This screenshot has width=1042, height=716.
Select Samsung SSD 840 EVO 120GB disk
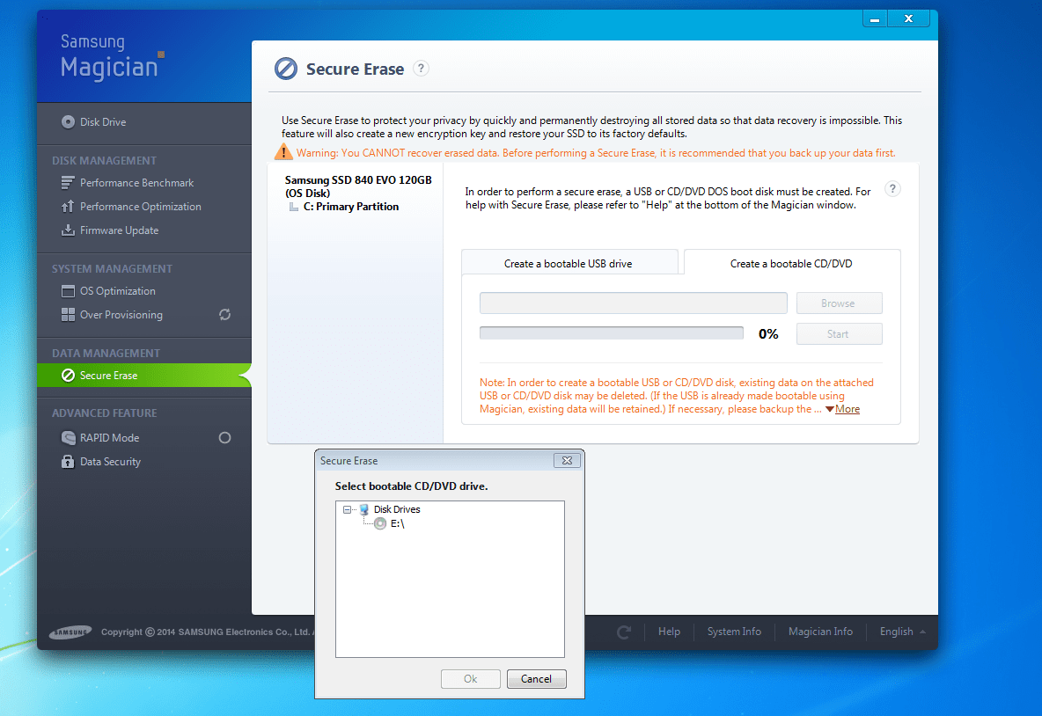click(358, 186)
